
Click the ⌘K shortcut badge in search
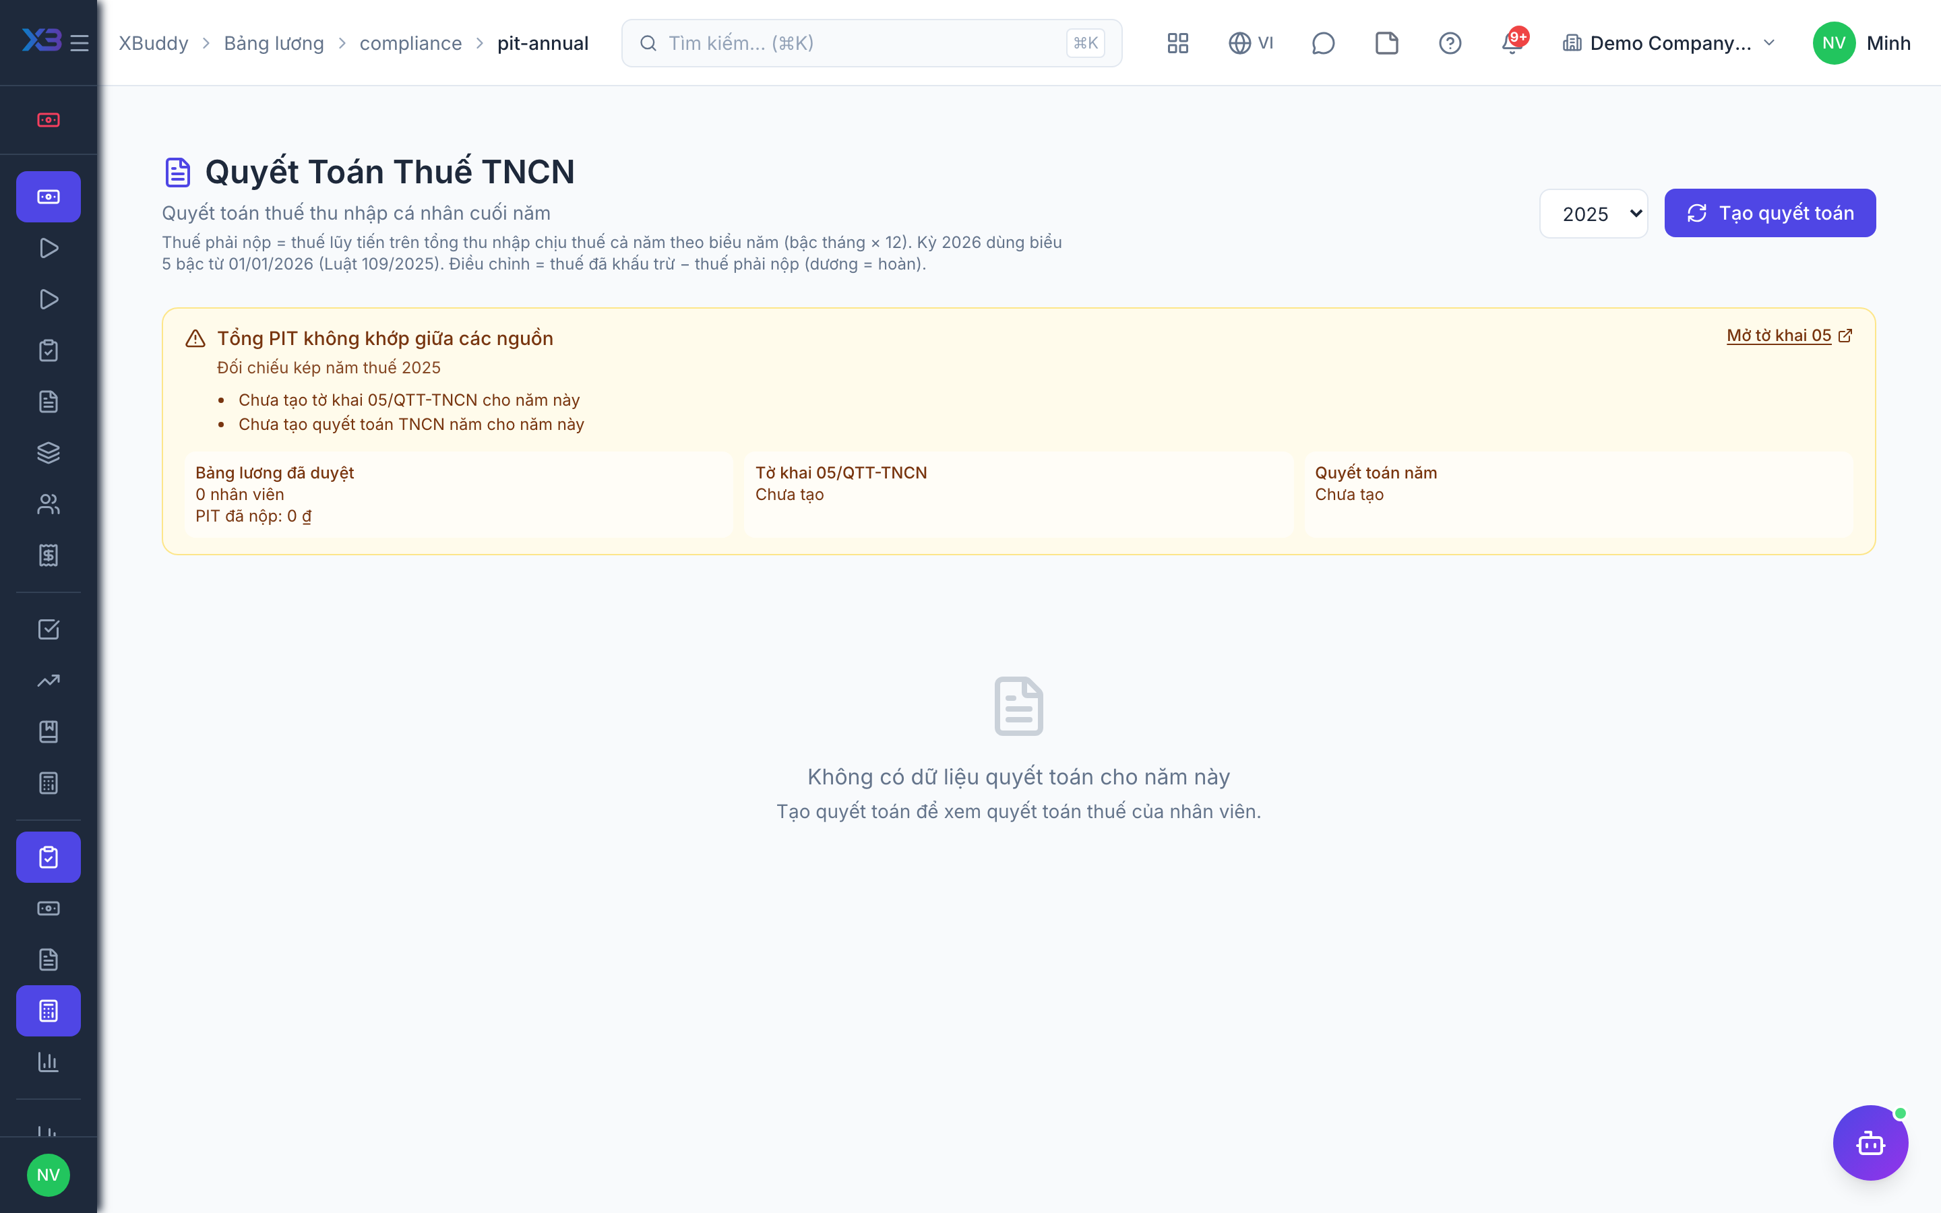pos(1085,43)
